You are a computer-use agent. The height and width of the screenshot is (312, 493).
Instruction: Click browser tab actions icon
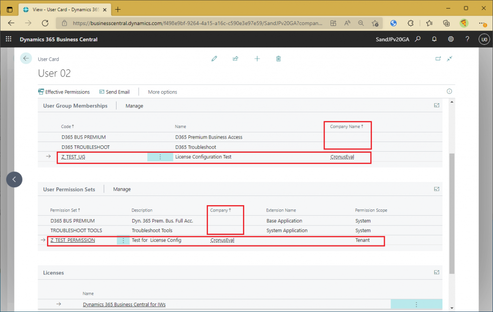pyautogui.click(x=10, y=10)
